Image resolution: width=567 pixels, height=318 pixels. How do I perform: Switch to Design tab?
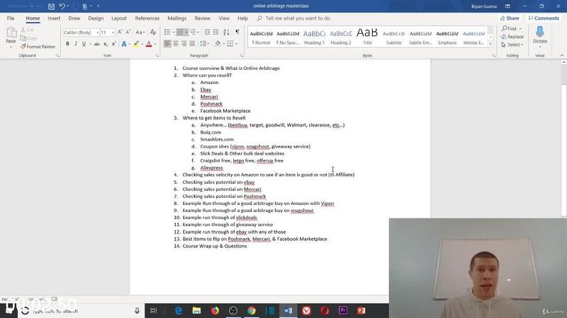pos(96,18)
